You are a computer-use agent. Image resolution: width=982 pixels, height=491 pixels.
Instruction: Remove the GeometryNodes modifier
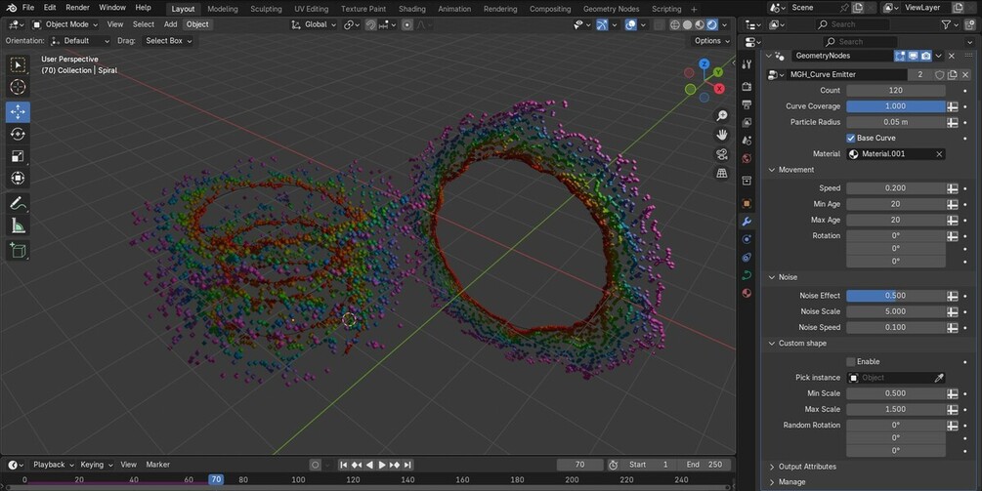(x=952, y=56)
